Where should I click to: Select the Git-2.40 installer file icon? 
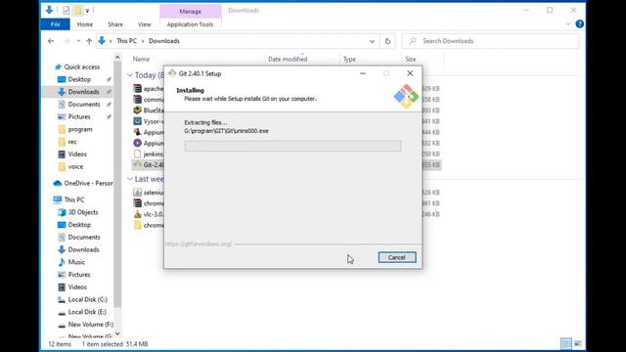point(137,165)
